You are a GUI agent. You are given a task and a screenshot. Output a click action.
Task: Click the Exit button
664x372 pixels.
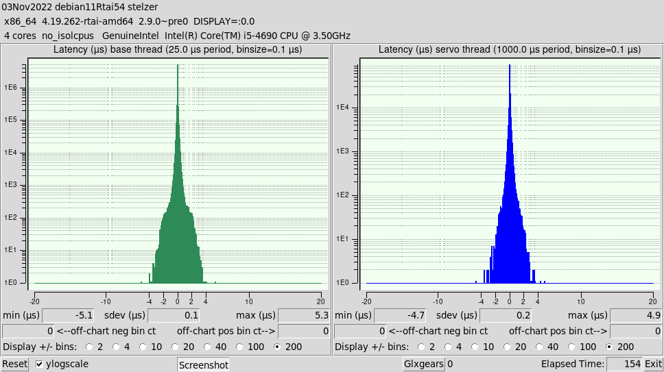click(653, 364)
